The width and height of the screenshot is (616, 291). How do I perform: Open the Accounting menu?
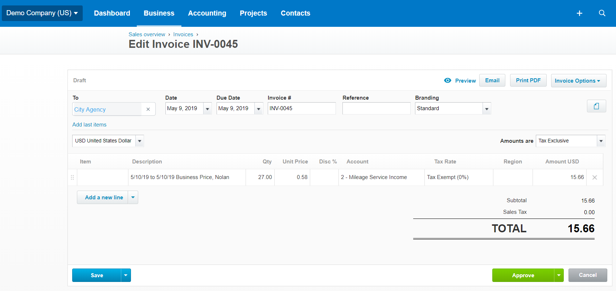[x=207, y=13]
